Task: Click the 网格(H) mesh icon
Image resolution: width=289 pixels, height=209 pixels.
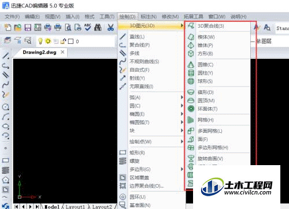Action: pos(191,120)
